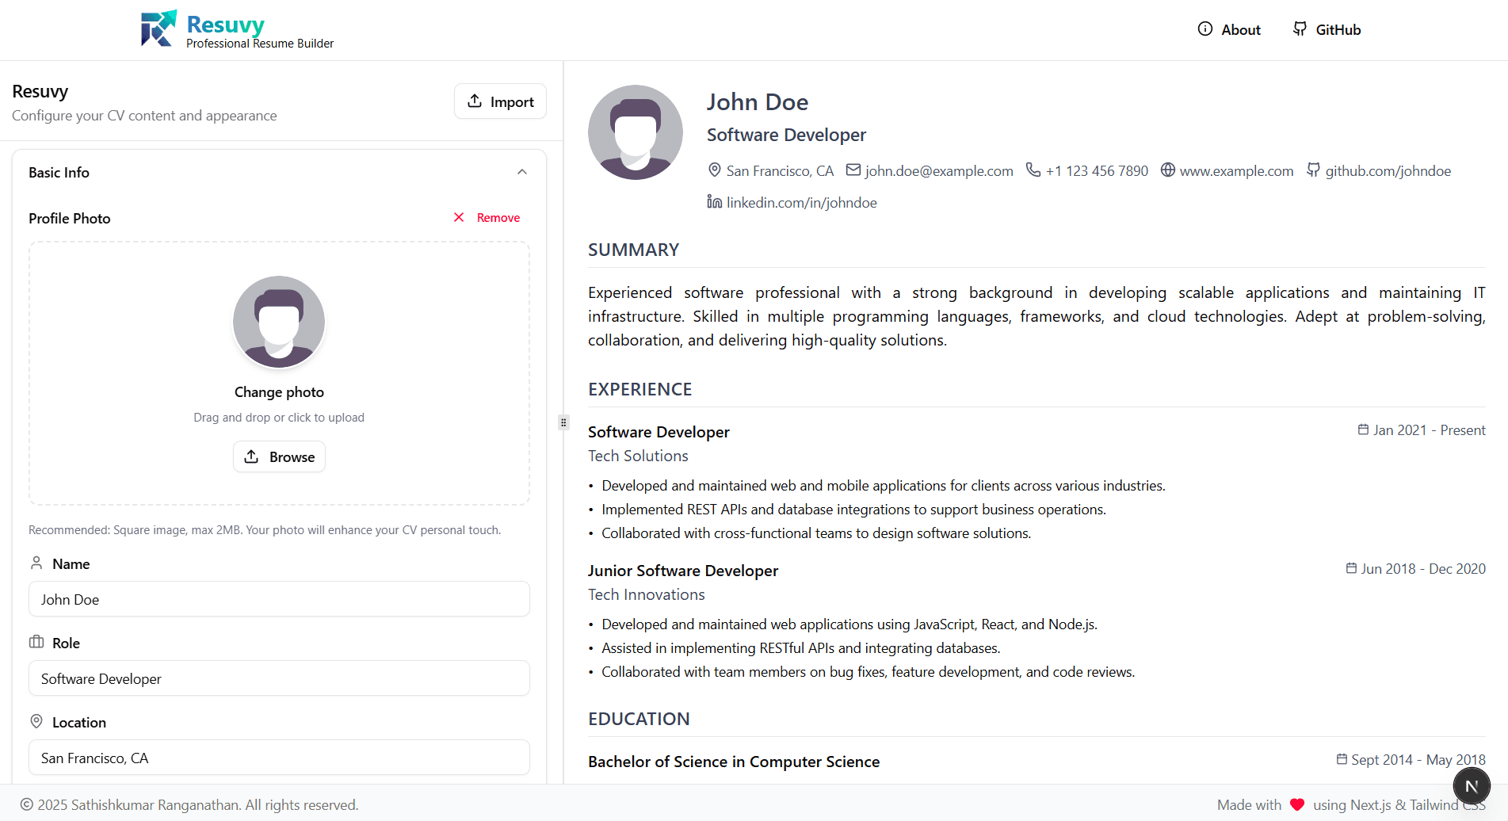The image size is (1508, 821).
Task: Open www.example.com website link
Action: pos(1236,171)
